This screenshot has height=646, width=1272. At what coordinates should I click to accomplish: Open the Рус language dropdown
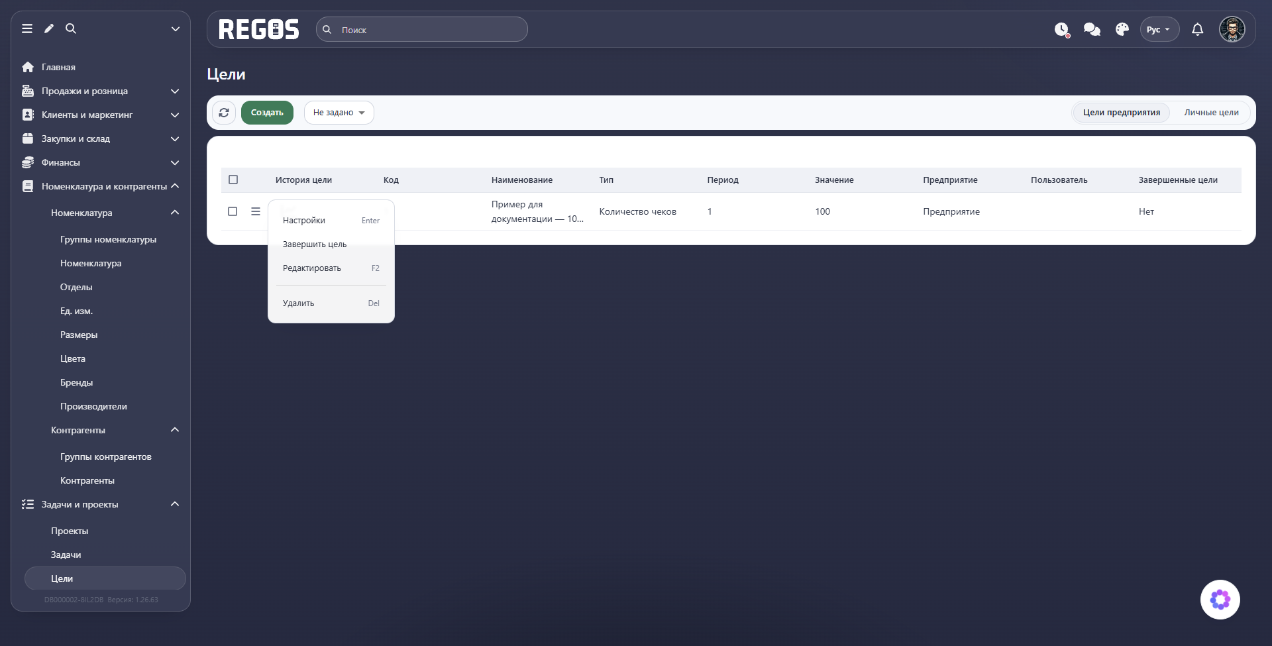tap(1159, 30)
